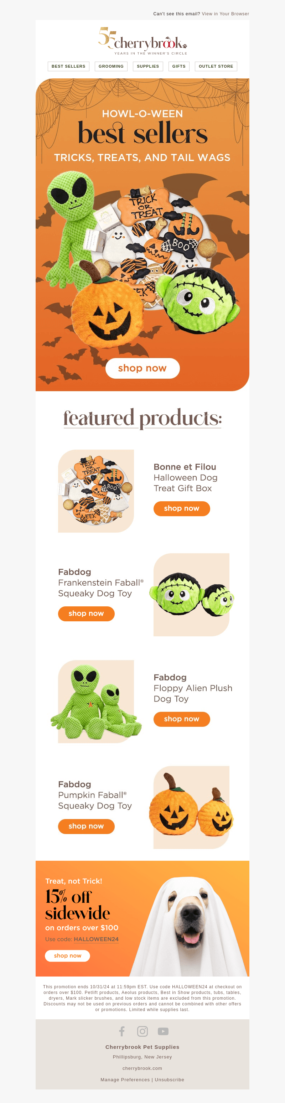Click View in Your Browser link

(x=226, y=14)
